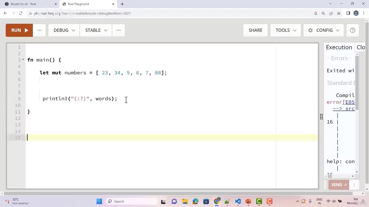Image resolution: width=369 pixels, height=207 pixels.
Task: Switch to Chrome in the taskbar
Action: (x=217, y=201)
